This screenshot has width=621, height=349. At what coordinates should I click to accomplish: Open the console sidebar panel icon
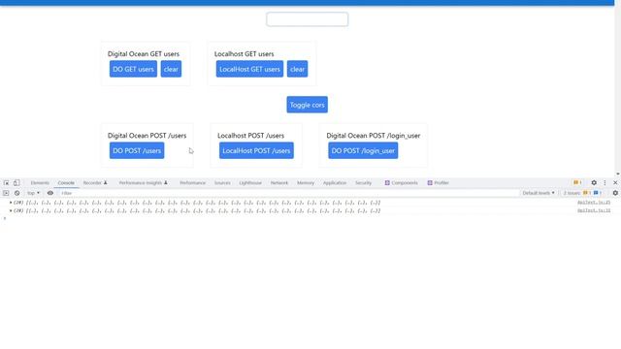6,193
